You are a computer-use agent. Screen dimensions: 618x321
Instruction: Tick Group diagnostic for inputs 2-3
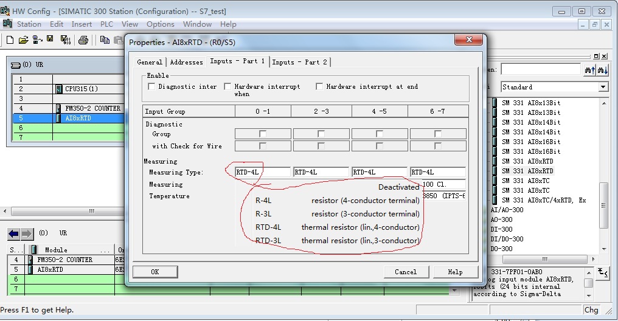(321, 134)
